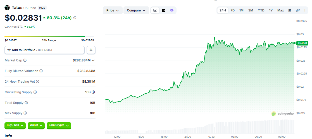Click the 10. Jul date axis label
This screenshot has height=139, width=312.
(211, 136)
